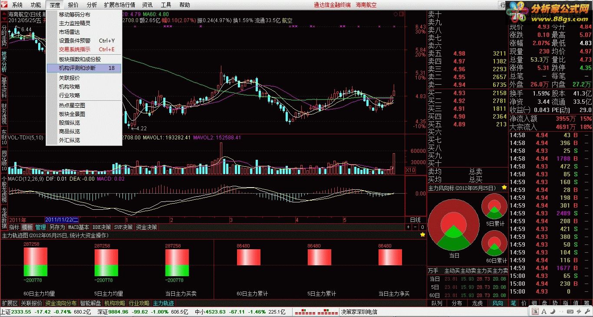
Task: Switch to 分布 tab in right panel
Action: click(x=457, y=304)
